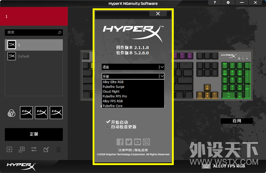Select second onboard HyperX profile slot

tap(41, 113)
